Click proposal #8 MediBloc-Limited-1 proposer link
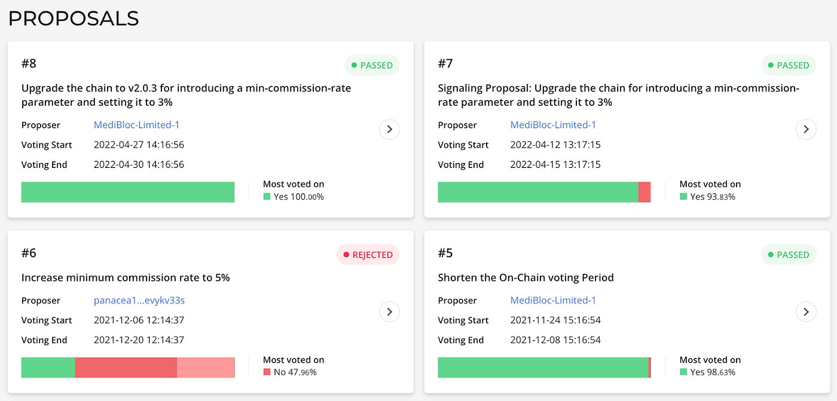This screenshot has width=837, height=401. point(136,125)
